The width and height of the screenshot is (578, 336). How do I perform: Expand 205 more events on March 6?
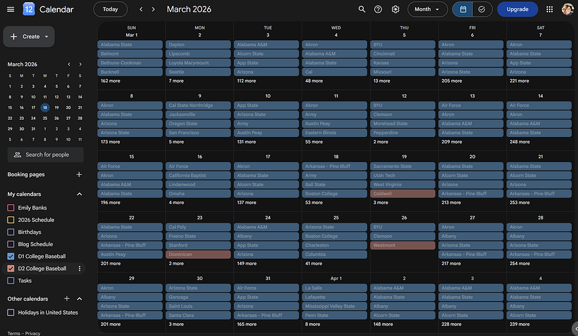tap(452, 81)
